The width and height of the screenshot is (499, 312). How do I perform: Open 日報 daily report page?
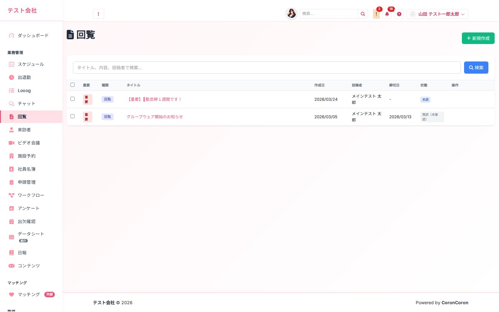pyautogui.click(x=31, y=253)
